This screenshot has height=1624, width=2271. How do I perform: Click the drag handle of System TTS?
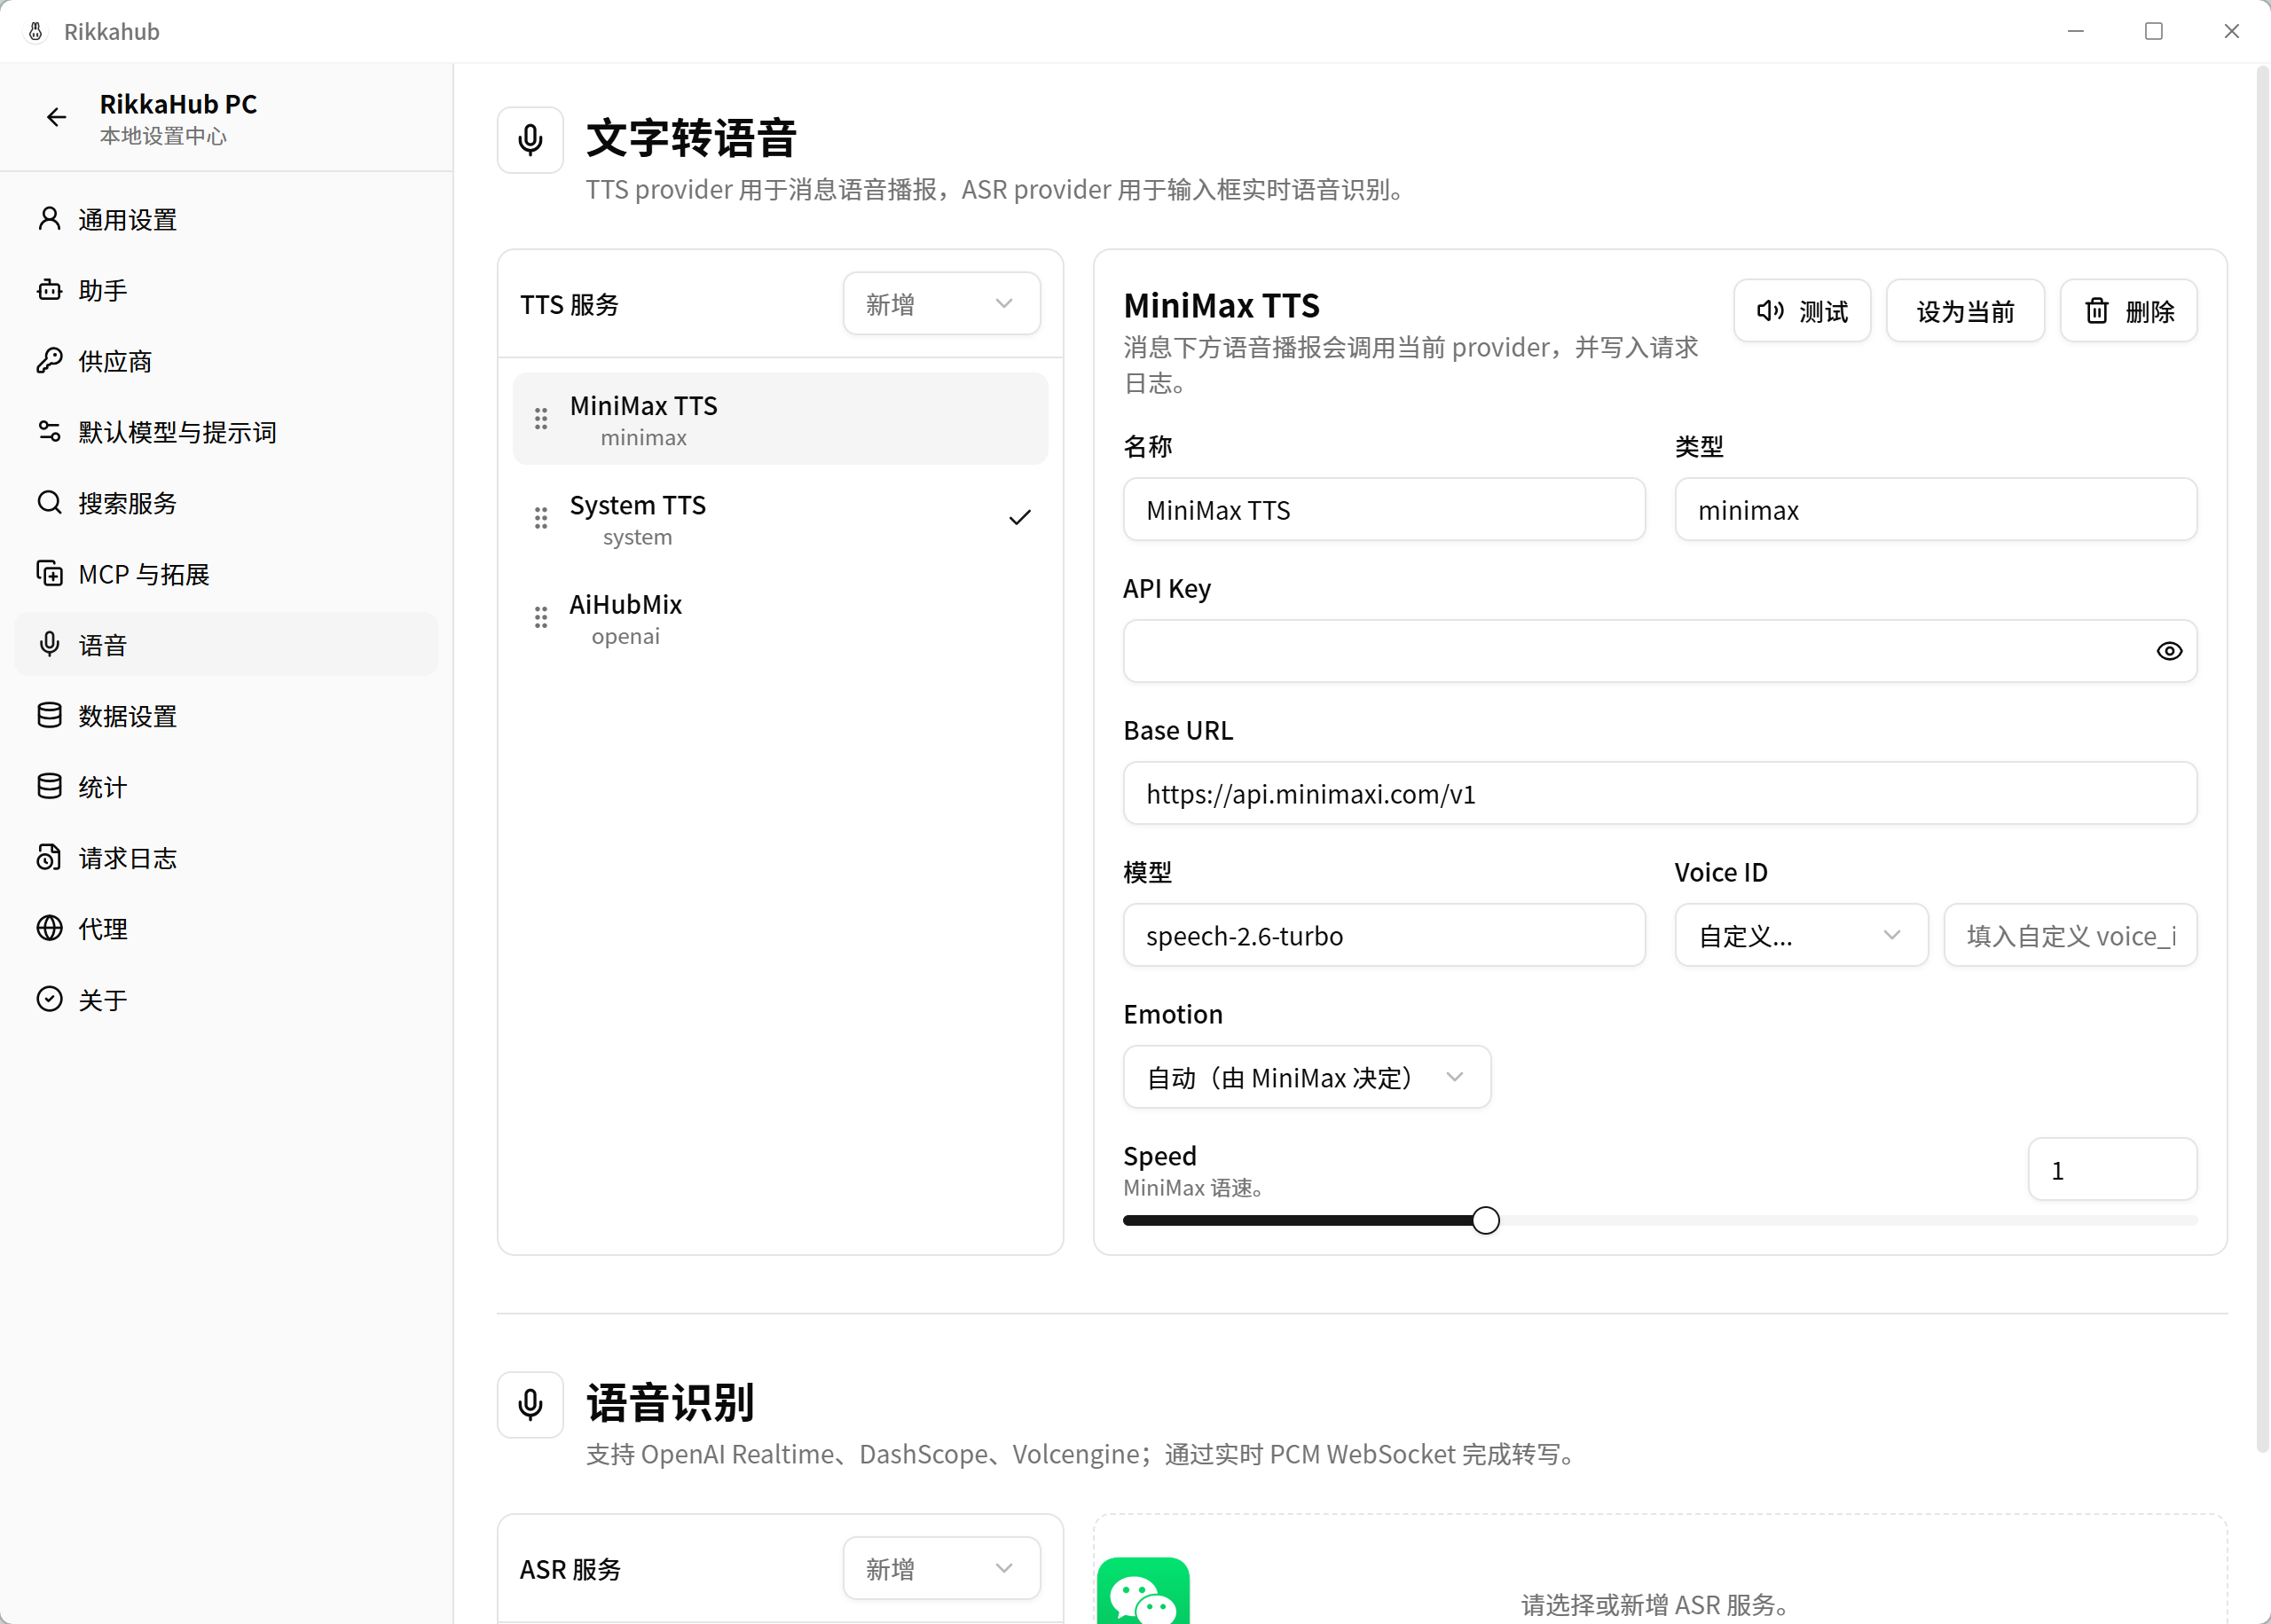[541, 518]
